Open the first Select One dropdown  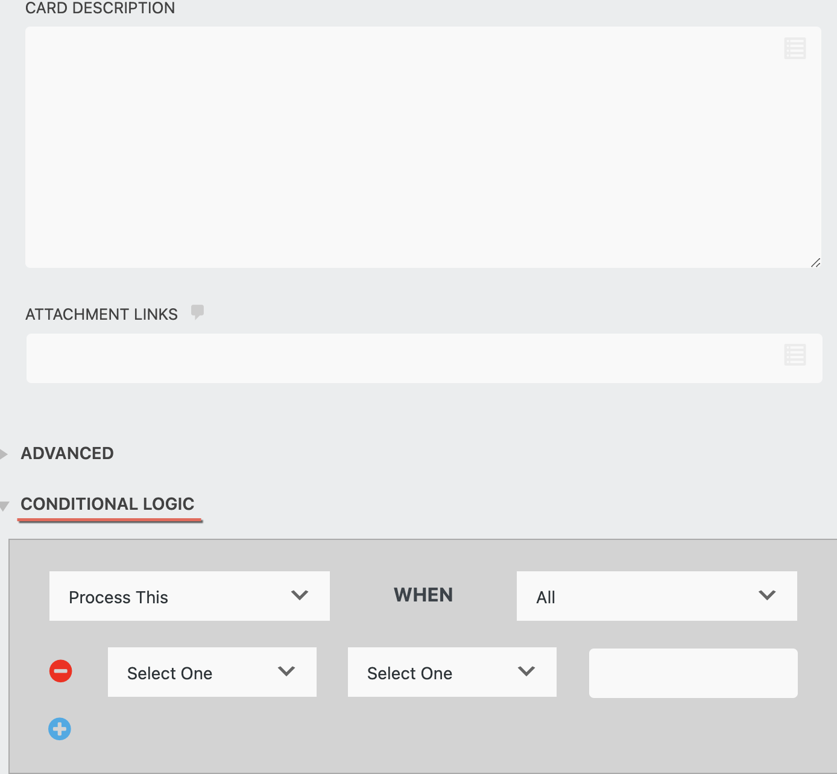[212, 672]
